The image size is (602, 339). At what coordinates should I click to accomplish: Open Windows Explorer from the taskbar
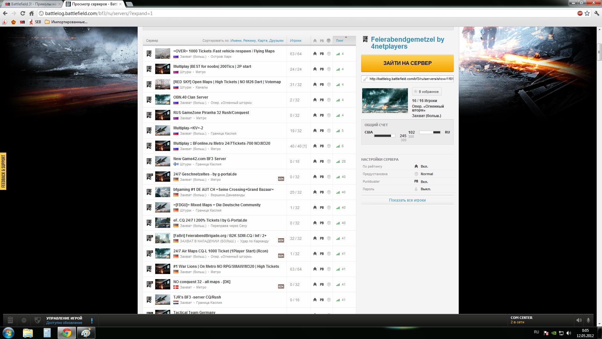[x=28, y=333]
